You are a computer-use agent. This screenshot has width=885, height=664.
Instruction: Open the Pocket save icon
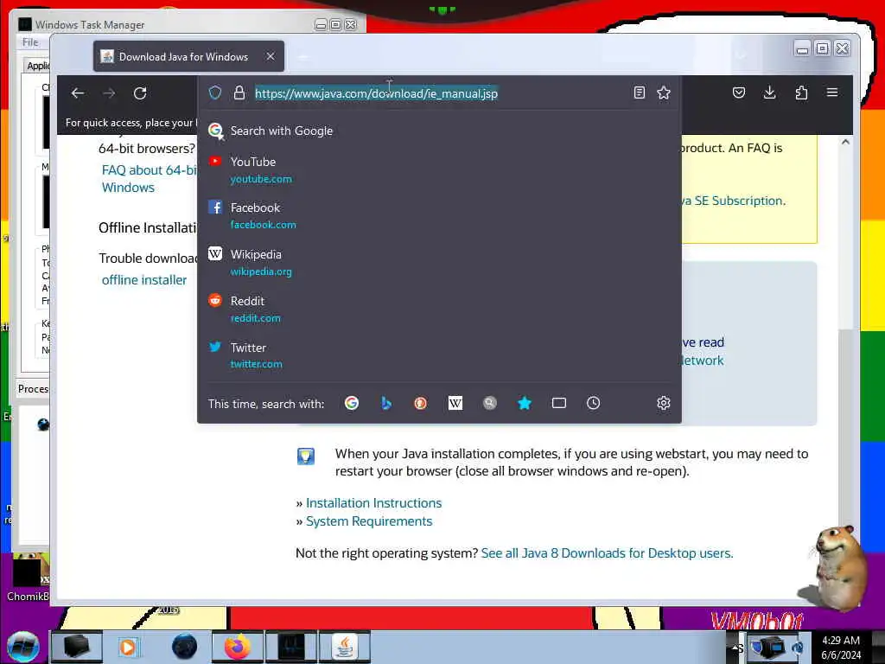click(739, 93)
